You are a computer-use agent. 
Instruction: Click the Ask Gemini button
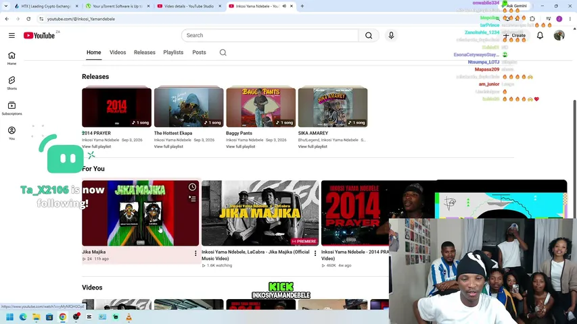513,6
